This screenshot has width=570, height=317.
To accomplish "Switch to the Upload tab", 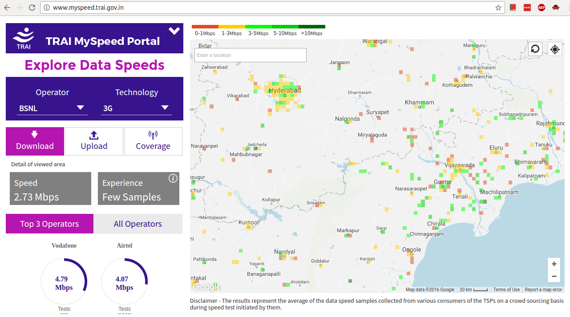I will point(94,141).
